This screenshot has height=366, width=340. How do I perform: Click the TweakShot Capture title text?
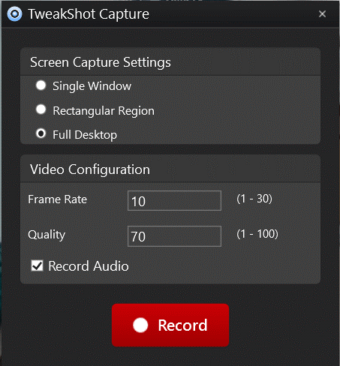pos(89,14)
